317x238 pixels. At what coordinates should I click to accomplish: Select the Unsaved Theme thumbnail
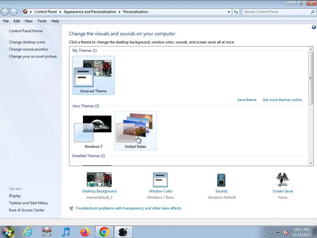pos(93,75)
